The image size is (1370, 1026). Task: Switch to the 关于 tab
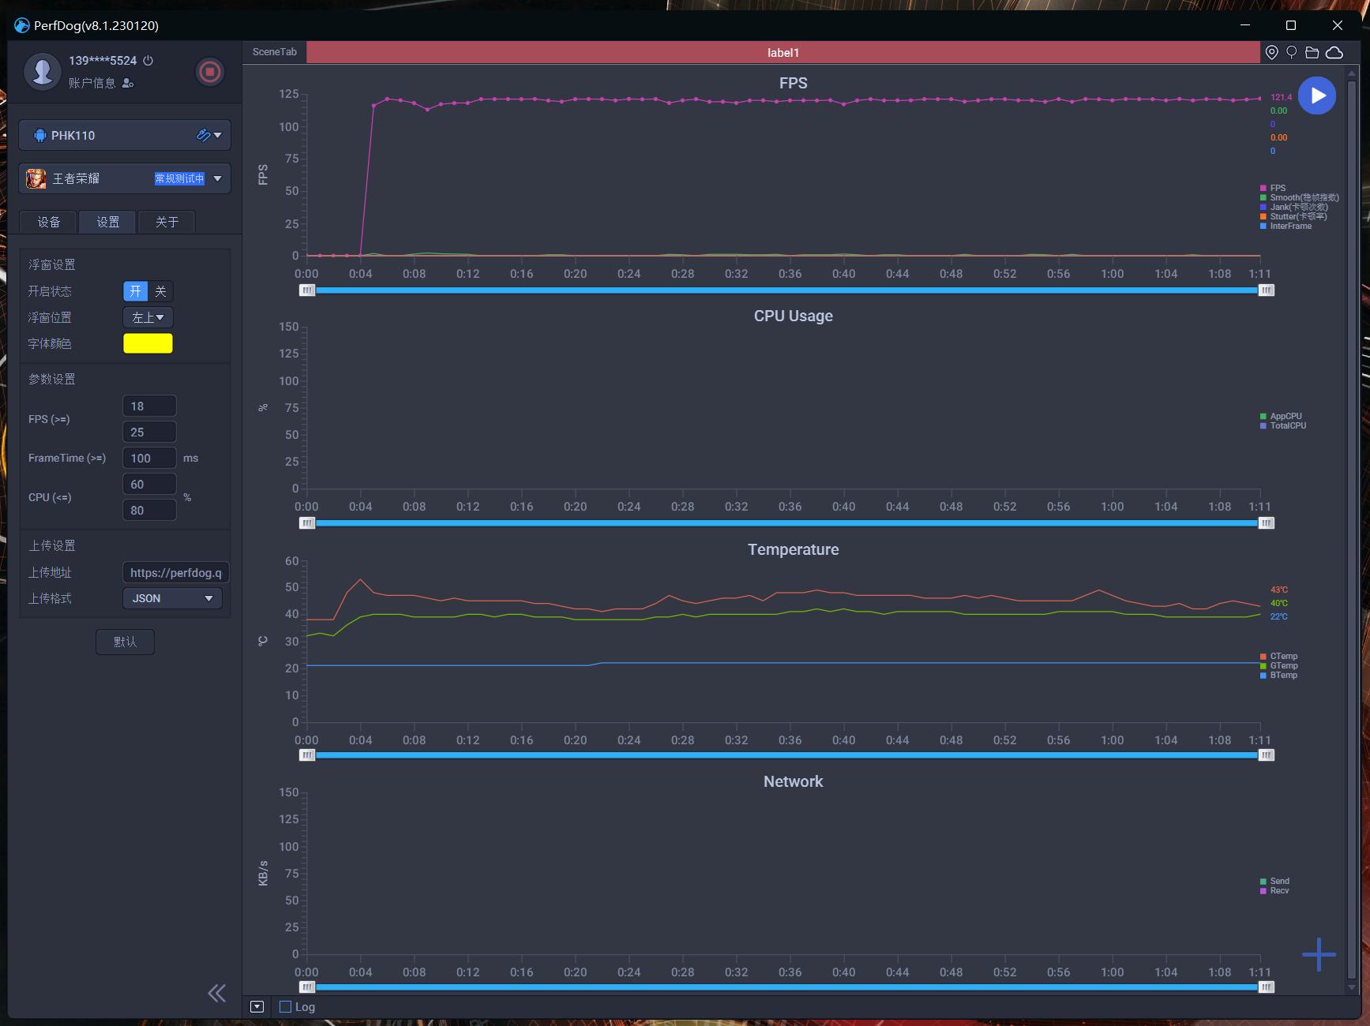[167, 222]
